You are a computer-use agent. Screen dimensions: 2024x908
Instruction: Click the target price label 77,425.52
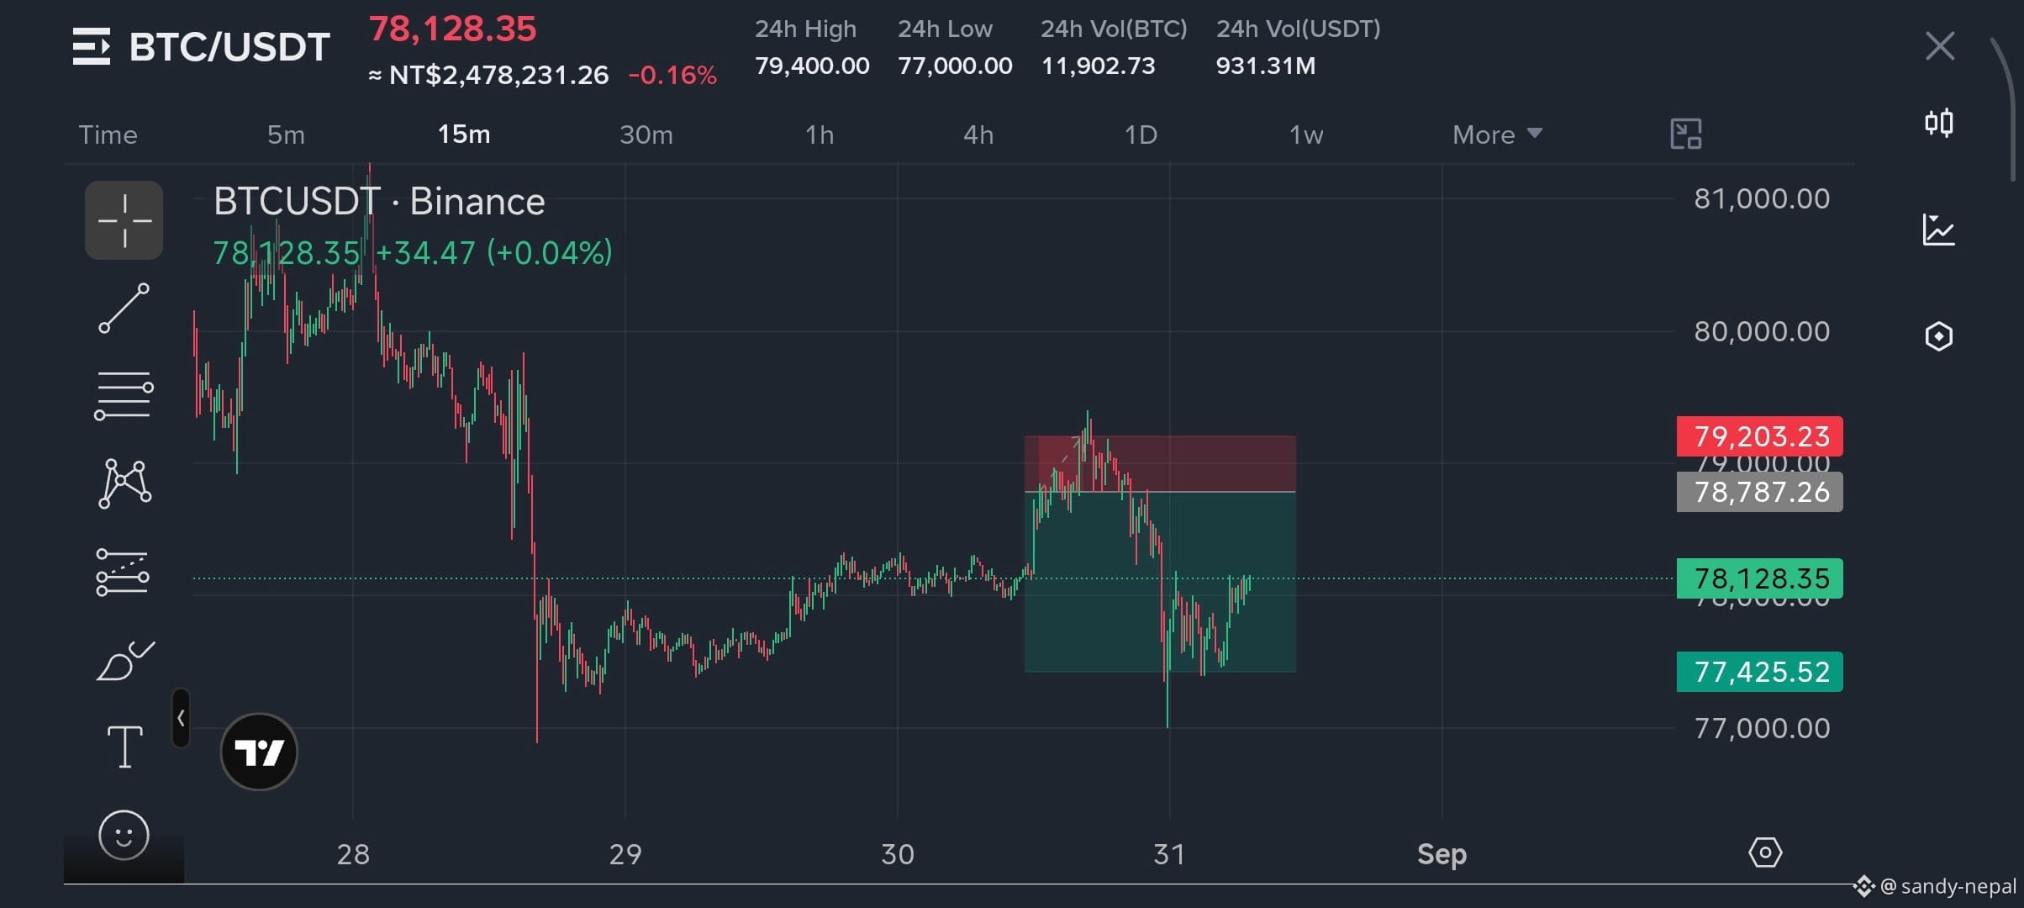[1760, 672]
